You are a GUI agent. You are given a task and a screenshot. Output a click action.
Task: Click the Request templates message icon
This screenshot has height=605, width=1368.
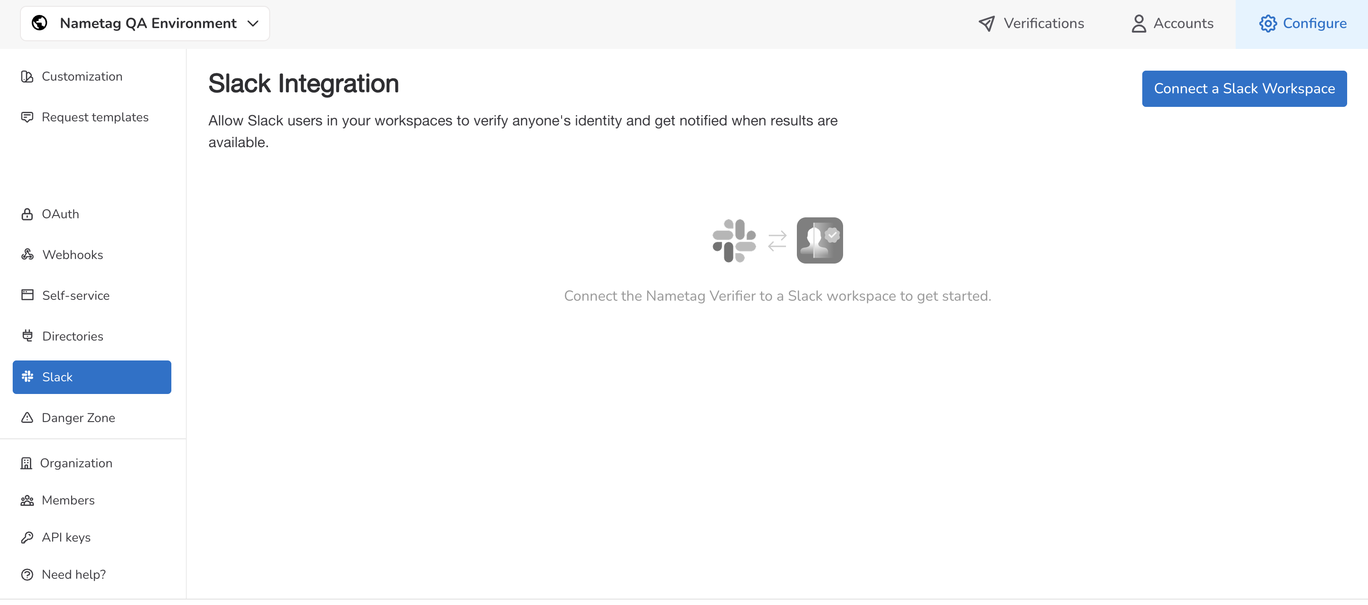(x=27, y=117)
